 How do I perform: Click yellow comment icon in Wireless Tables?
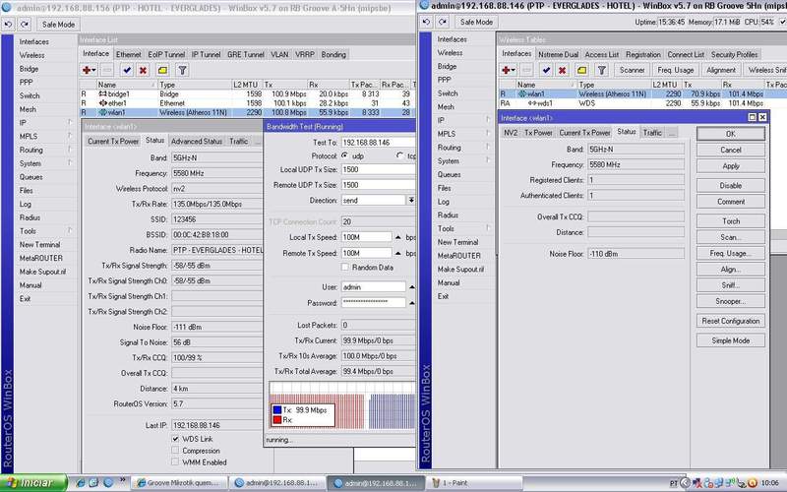581,70
